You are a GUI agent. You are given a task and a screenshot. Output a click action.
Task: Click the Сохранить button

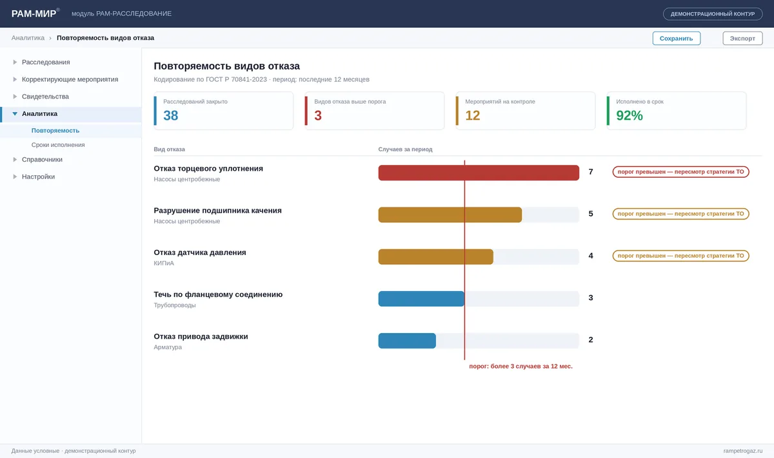pos(677,38)
